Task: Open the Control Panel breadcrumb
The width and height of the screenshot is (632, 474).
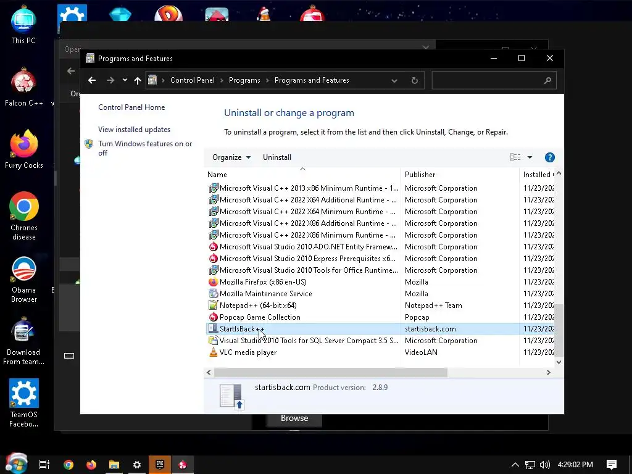Action: (x=193, y=80)
